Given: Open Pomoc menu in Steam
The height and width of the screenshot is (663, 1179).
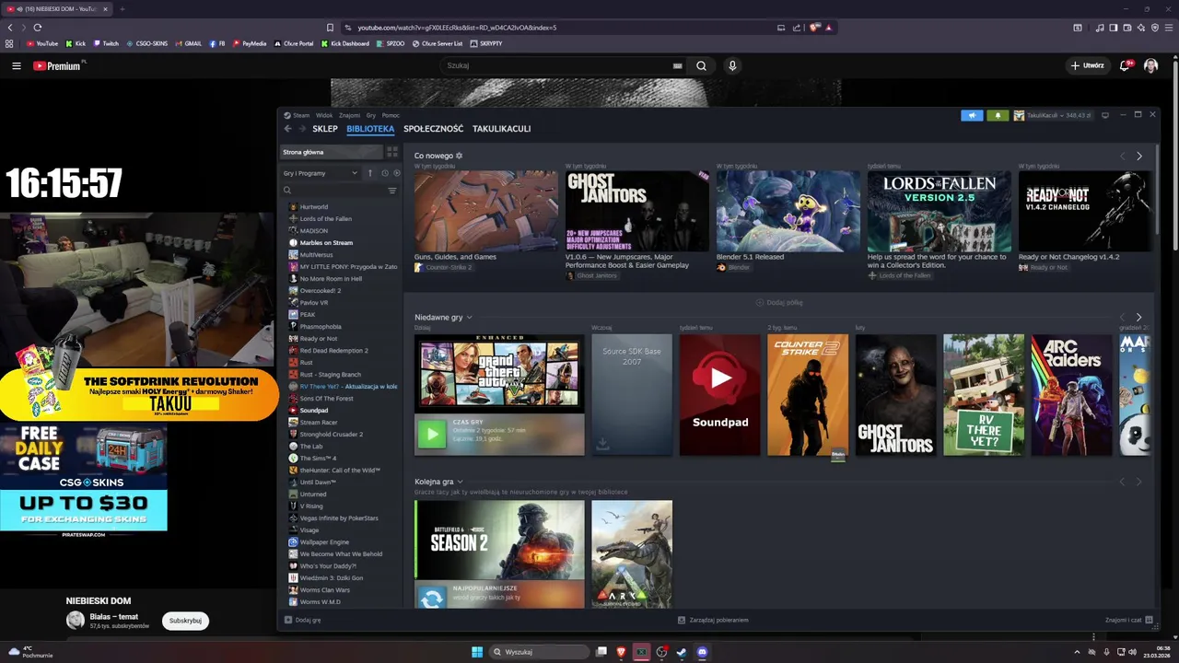Looking at the screenshot, I should [x=391, y=115].
